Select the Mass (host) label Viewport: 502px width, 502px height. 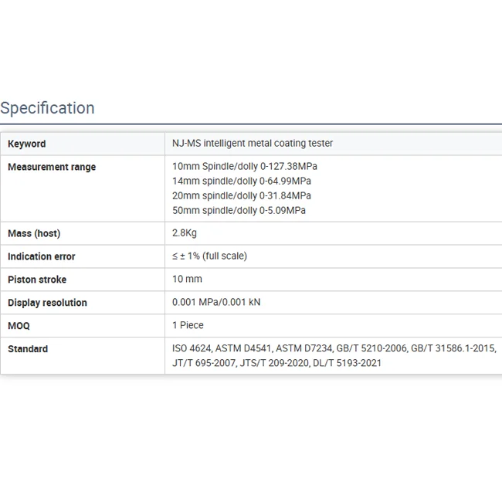pyautogui.click(x=34, y=233)
